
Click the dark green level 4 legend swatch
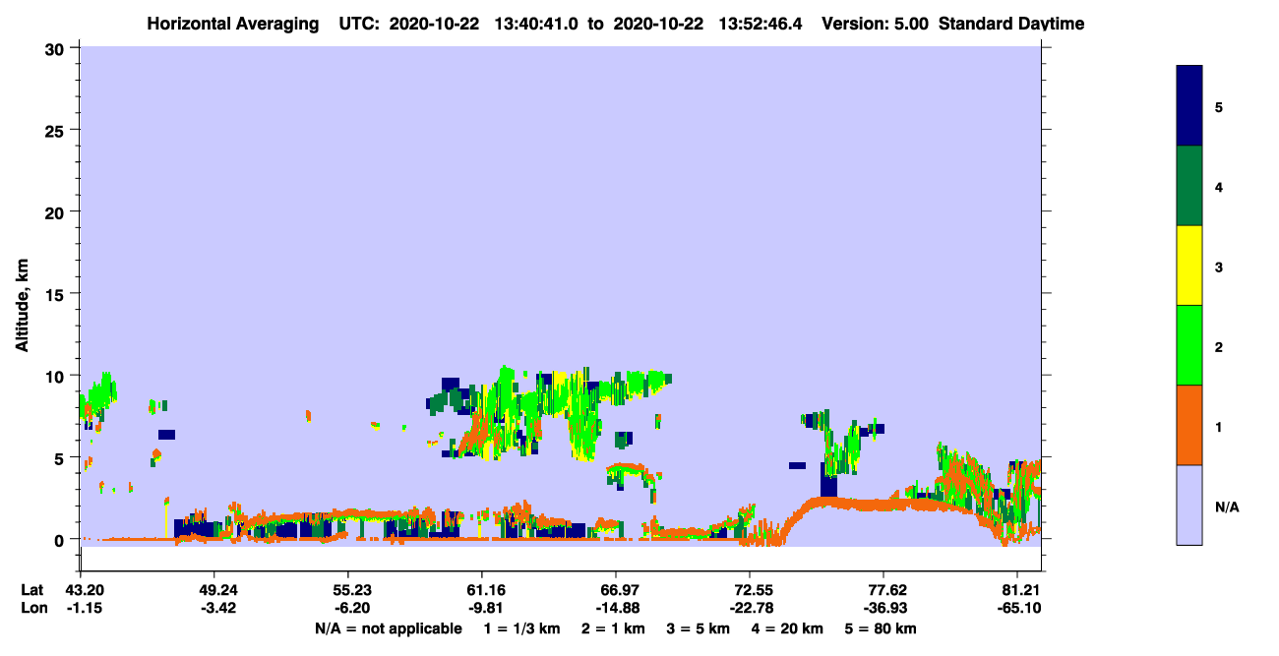[x=1189, y=186]
